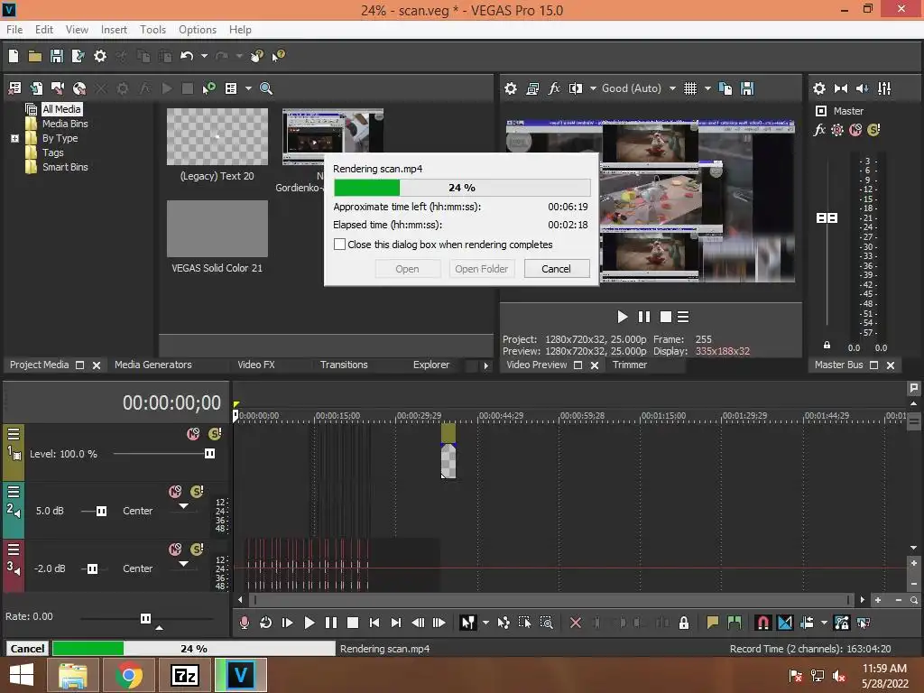Viewport: 924px width, 693px height.
Task: Open project Properties via the gear icon in the main toolbar
Action: tap(100, 56)
